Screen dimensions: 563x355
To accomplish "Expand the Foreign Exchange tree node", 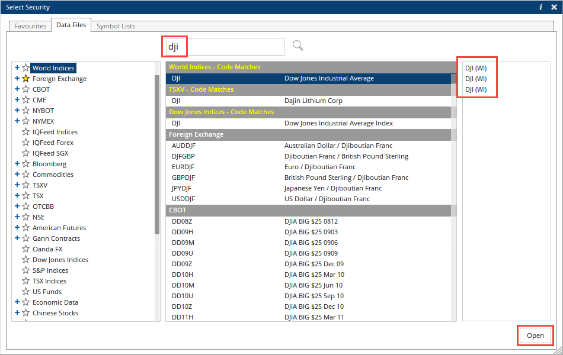I will (17, 78).
